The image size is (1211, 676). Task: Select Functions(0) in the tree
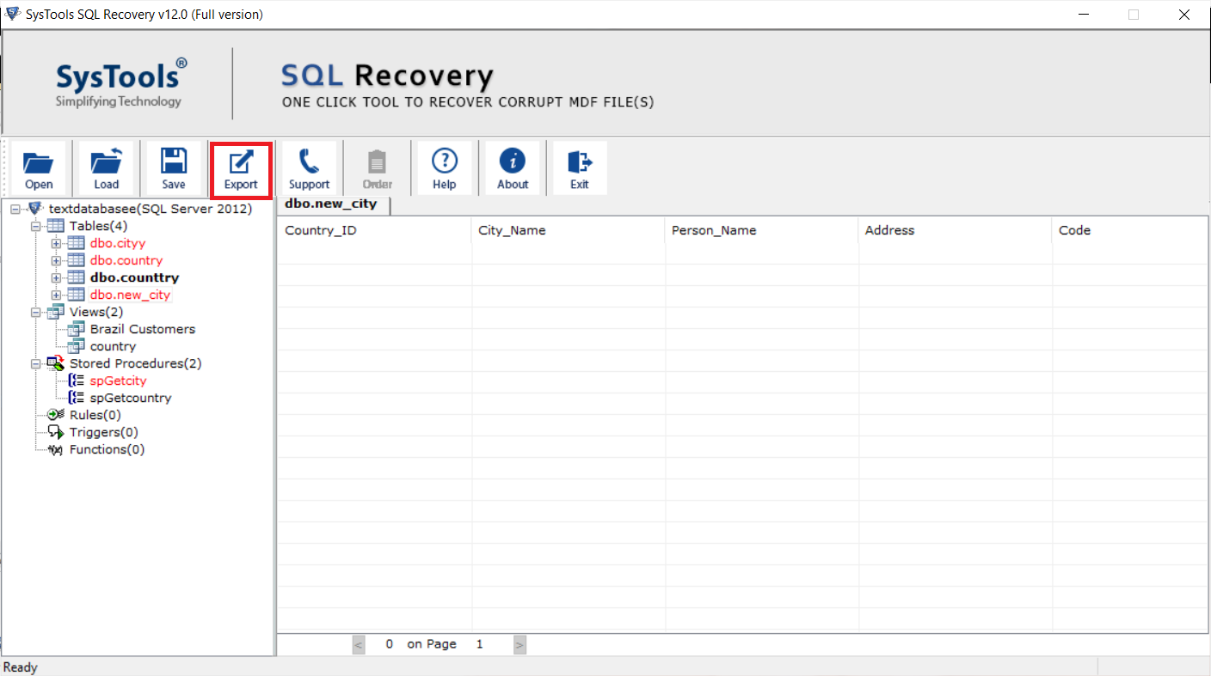(108, 449)
